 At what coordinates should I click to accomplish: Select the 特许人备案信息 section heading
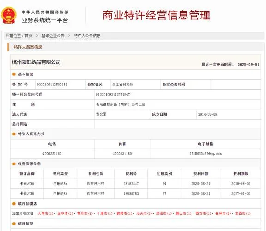click(x=28, y=47)
